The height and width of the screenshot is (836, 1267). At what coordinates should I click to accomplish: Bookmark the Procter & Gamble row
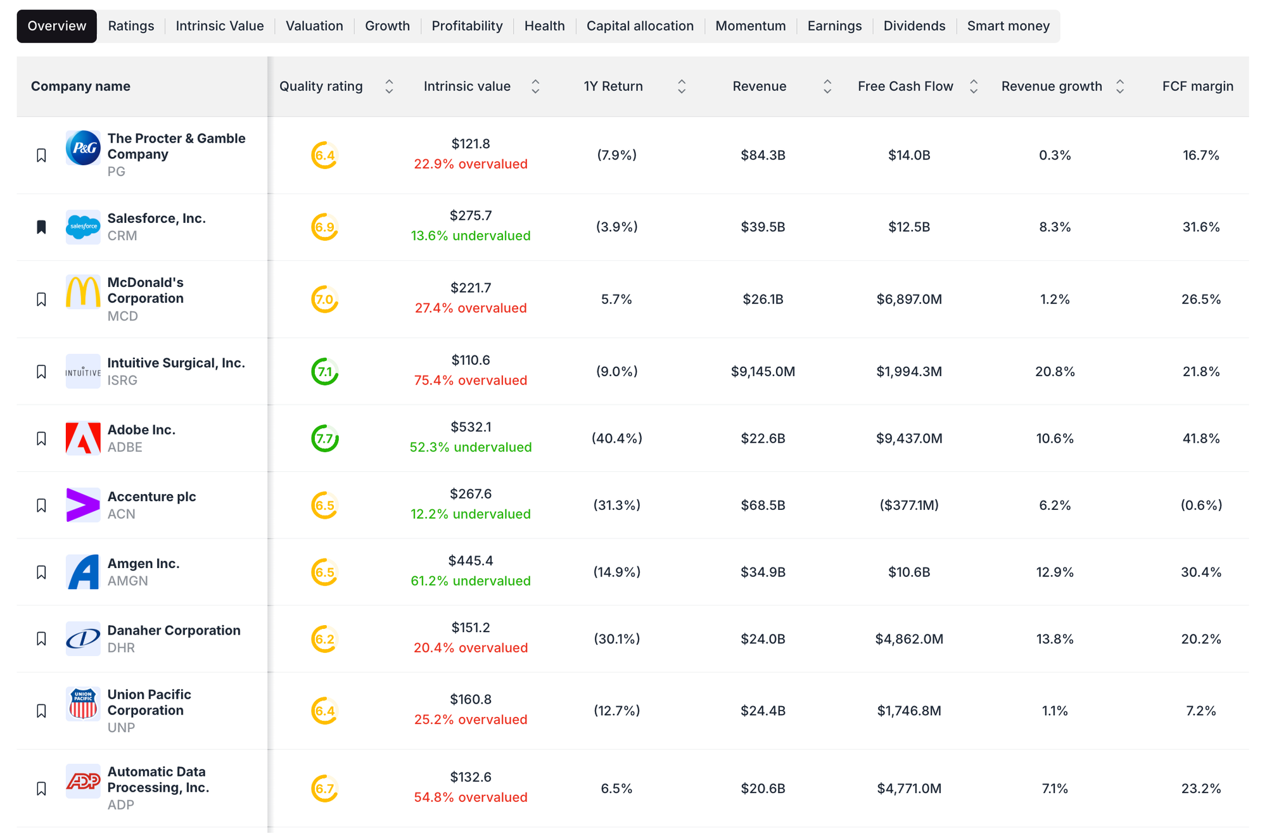pyautogui.click(x=41, y=155)
